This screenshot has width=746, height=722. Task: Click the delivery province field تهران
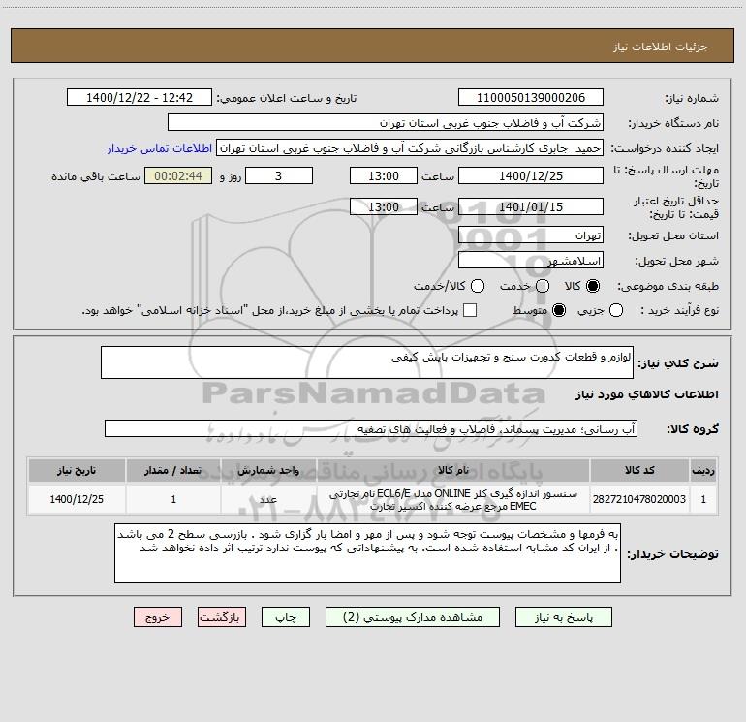[x=531, y=235]
